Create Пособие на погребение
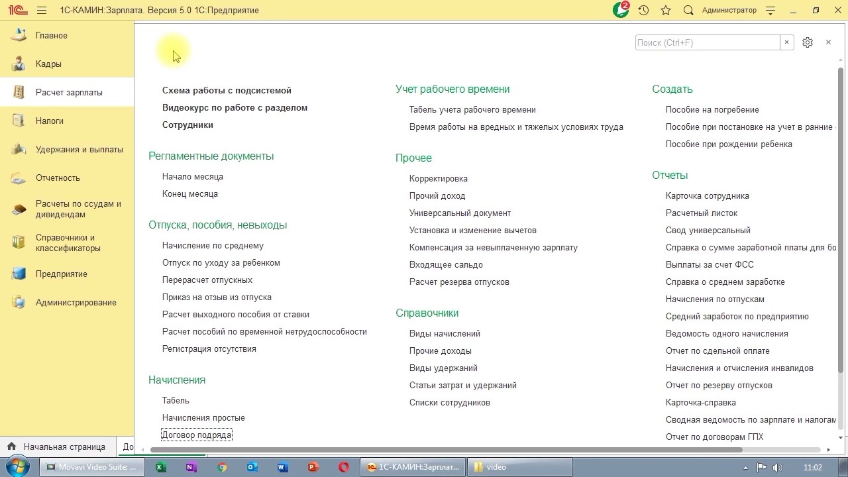848x477 pixels. 712,109
